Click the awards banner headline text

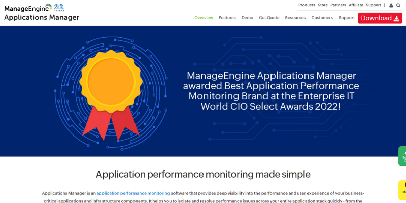[271, 91]
